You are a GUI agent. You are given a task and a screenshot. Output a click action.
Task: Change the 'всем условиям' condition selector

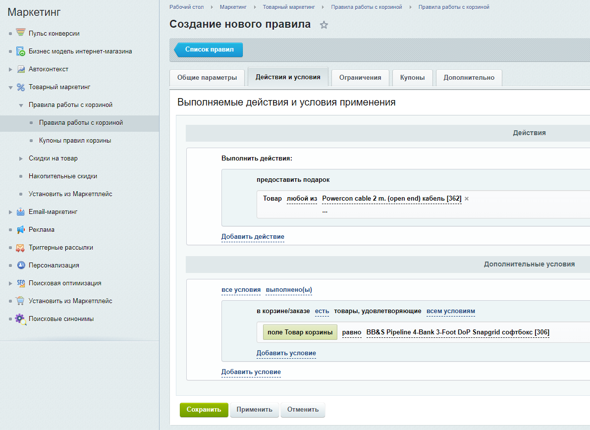tap(450, 312)
